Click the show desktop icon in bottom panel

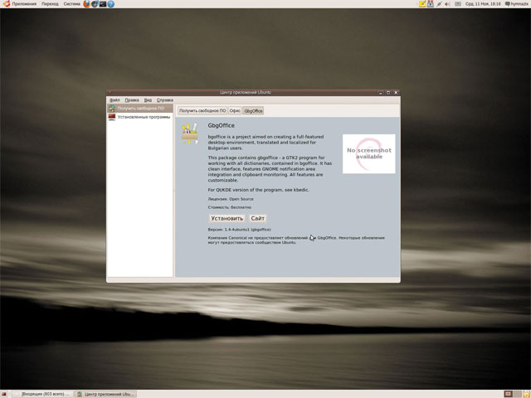tap(3, 394)
